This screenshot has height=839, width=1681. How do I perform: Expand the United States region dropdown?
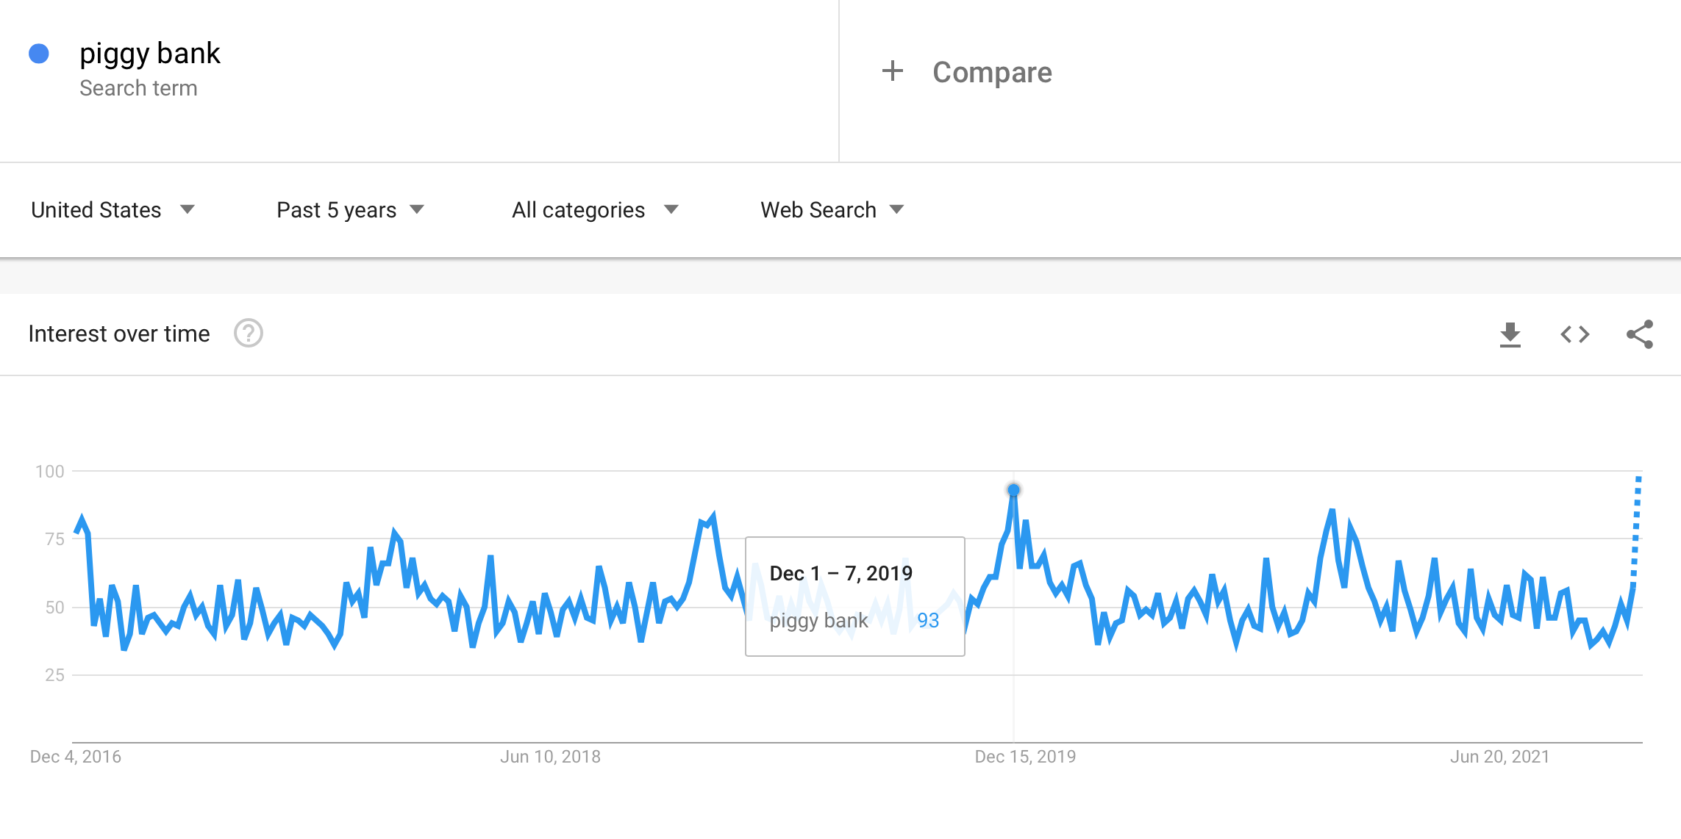[113, 210]
